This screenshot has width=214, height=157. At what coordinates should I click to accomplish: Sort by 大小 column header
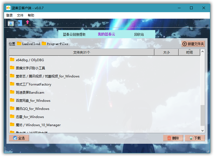[x=166, y=53]
